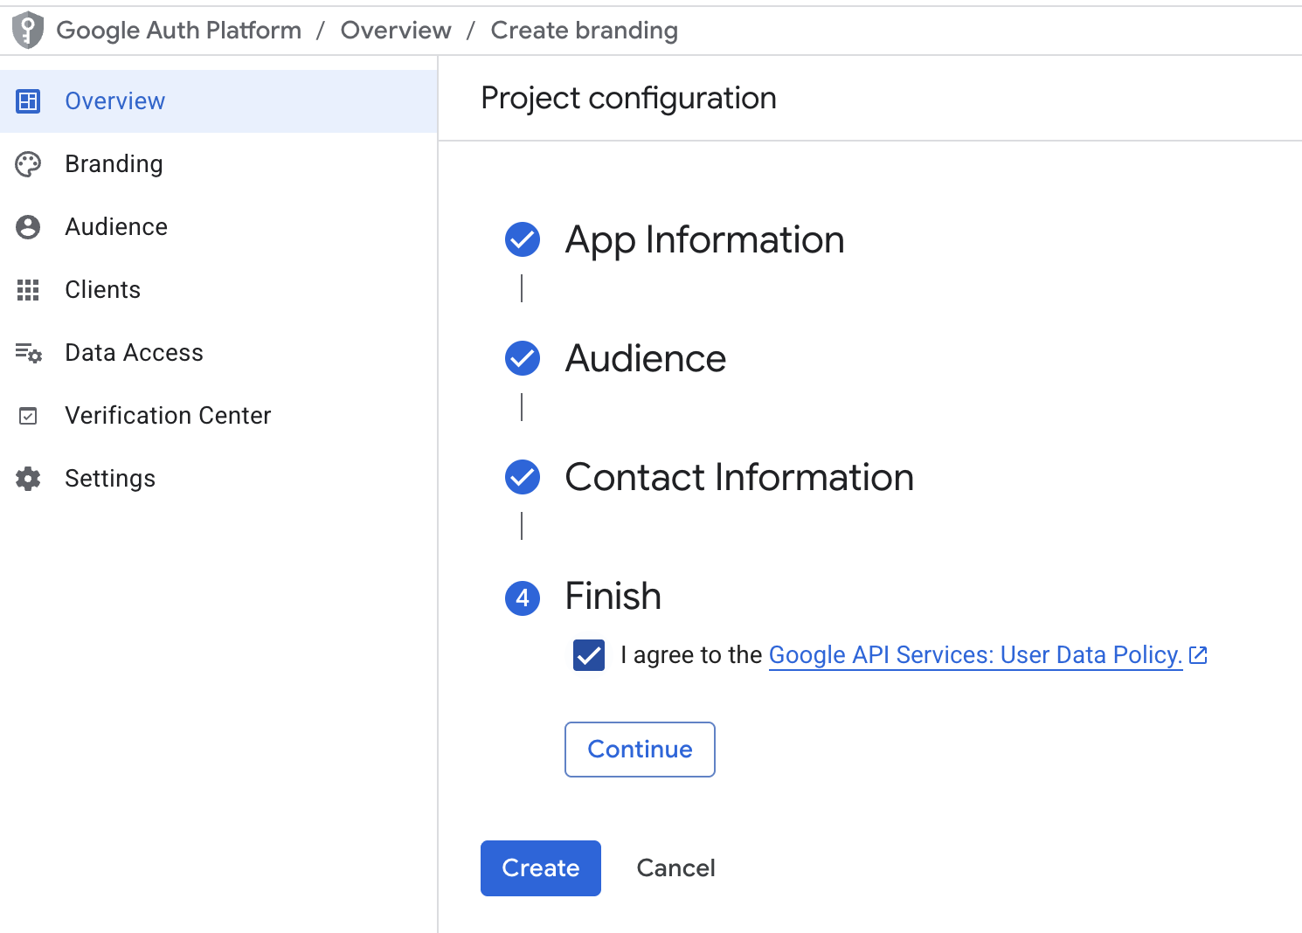The height and width of the screenshot is (933, 1302).
Task: Select the Finish step heading
Action: tap(613, 597)
